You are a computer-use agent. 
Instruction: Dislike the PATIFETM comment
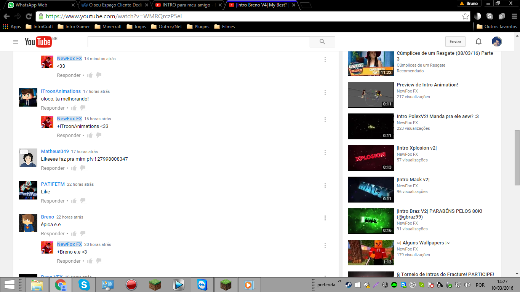(x=83, y=201)
